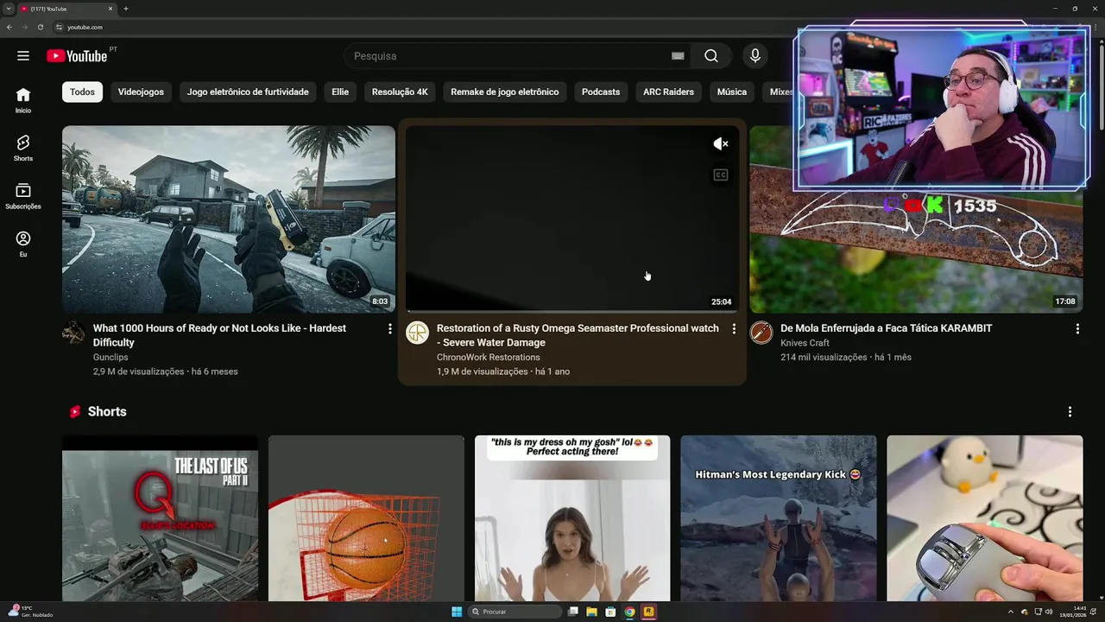Click the Windows taskbar Procurar search box
Viewport: 1105px width, 622px height.
515,612
